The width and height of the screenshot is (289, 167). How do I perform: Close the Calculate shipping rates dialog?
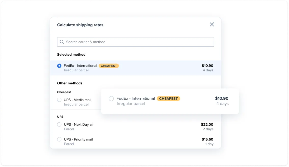(x=212, y=24)
